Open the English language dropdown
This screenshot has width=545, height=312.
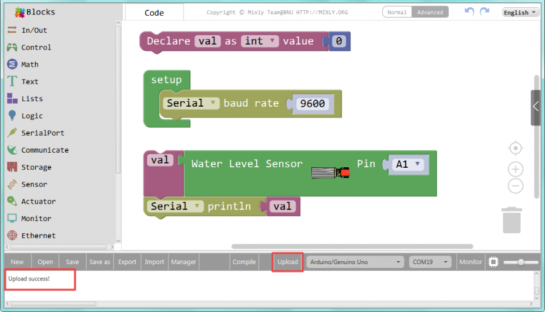[520, 12]
